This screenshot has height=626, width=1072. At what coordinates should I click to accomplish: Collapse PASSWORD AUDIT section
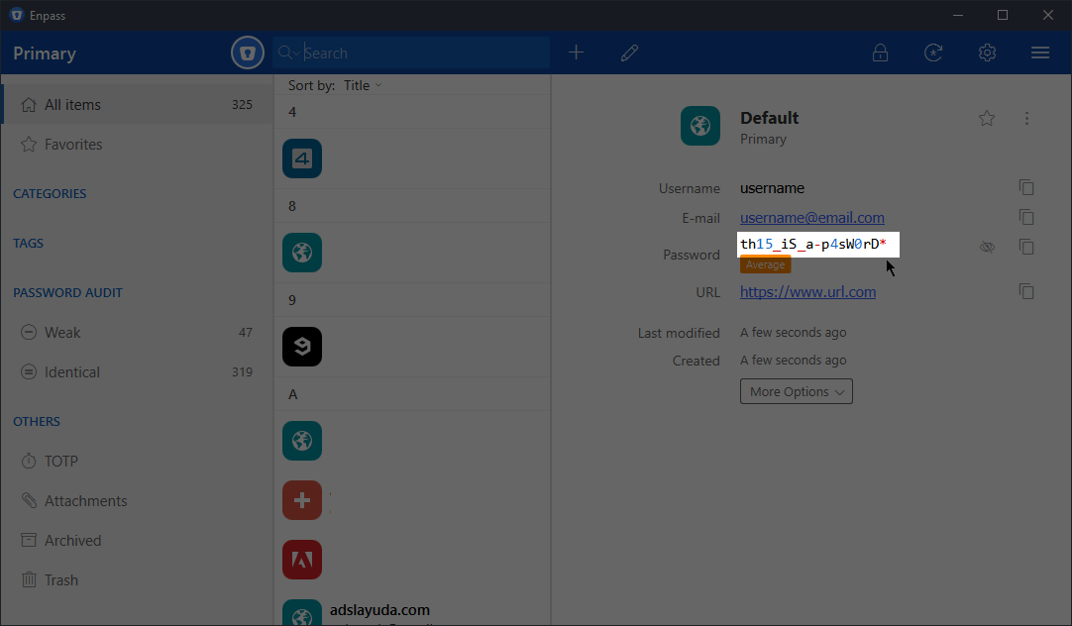67,292
